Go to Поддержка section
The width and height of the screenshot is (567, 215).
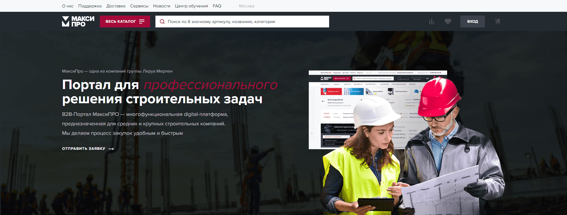(x=90, y=6)
